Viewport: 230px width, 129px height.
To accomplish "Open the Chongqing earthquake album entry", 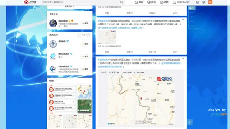I will [x=62, y=102].
